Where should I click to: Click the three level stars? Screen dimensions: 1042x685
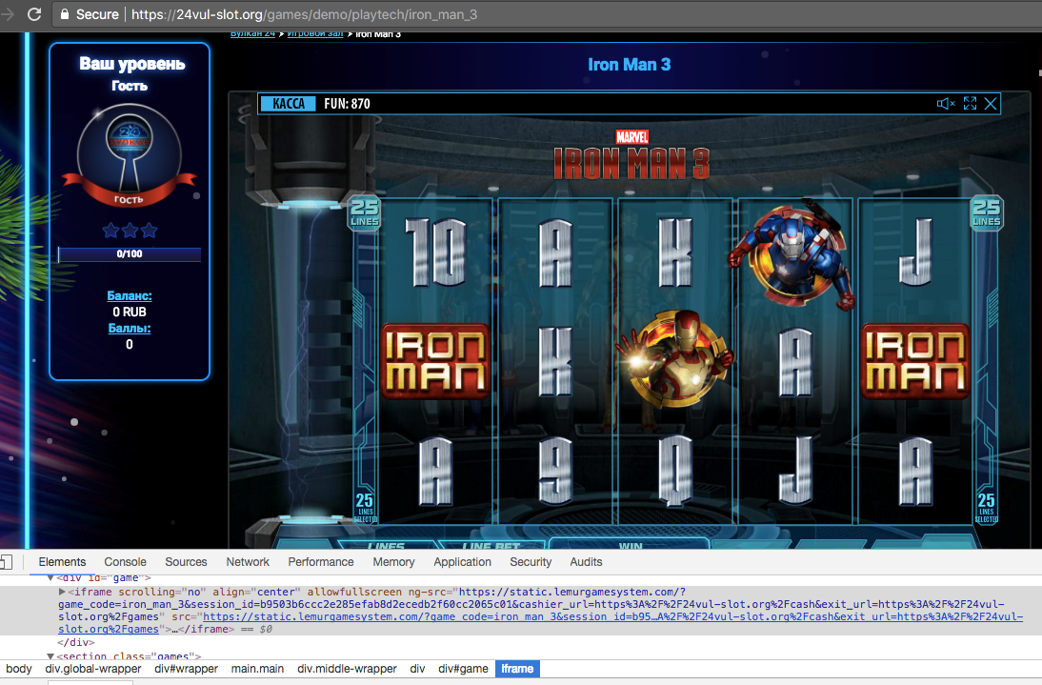(130, 231)
